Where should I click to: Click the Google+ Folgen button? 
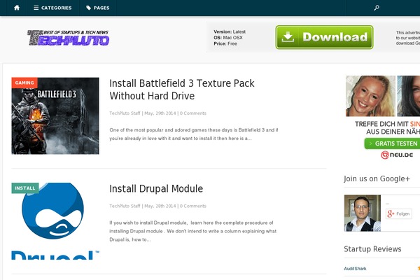click(399, 213)
